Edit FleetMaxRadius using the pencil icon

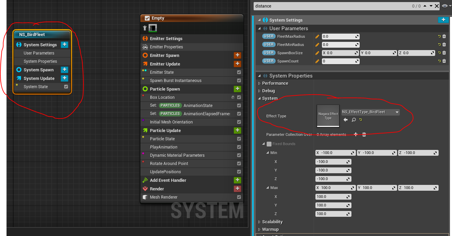317,36
